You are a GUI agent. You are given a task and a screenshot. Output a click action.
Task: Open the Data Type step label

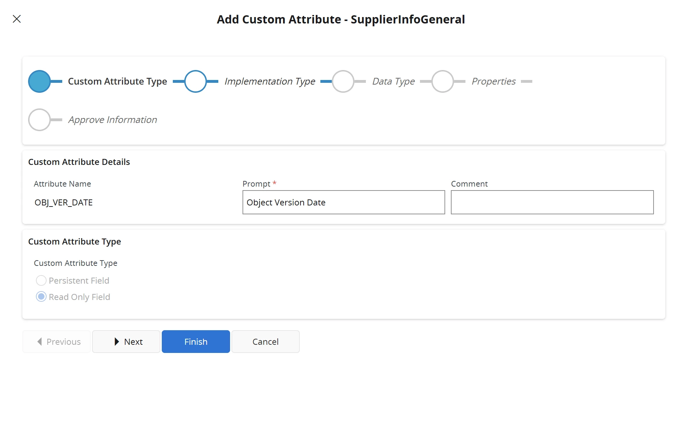[x=393, y=81]
